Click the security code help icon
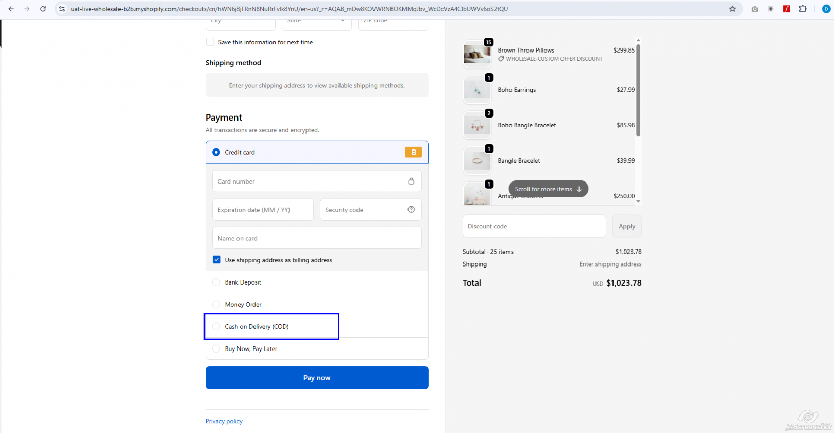This screenshot has height=433, width=834. (411, 209)
